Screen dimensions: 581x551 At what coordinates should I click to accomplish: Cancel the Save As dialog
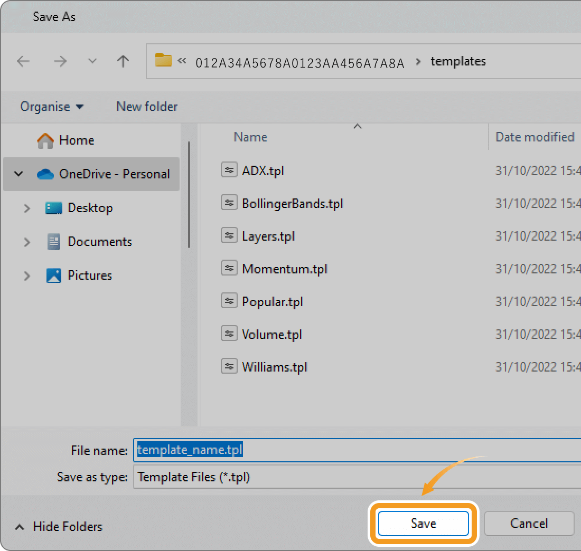(x=529, y=524)
